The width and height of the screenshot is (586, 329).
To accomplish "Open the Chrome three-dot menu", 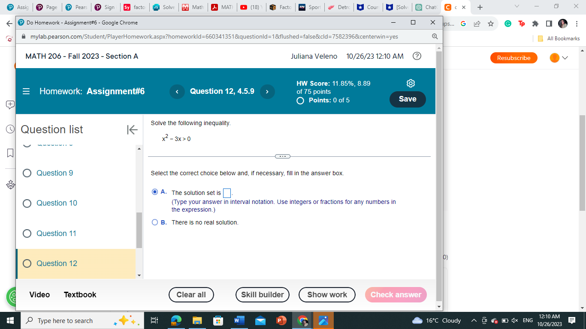I will [x=577, y=24].
